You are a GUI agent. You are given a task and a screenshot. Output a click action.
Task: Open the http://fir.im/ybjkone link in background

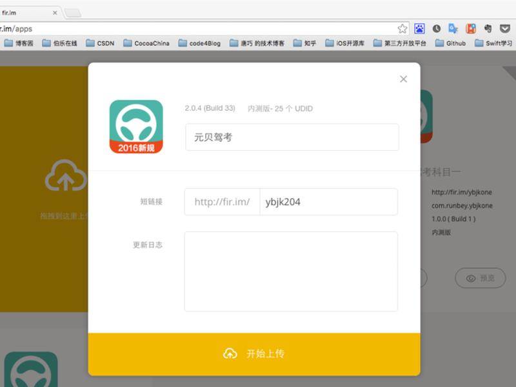462,192
